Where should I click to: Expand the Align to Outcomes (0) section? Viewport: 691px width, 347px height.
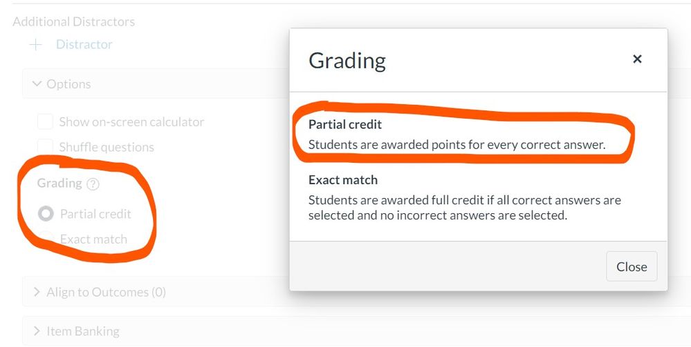[156, 292]
